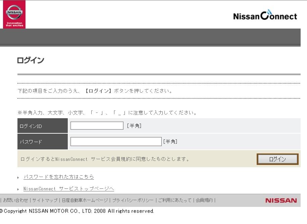This screenshot has height=224, width=307.
Task: Click the [半角] note beside ログインID field
Action: click(x=134, y=126)
